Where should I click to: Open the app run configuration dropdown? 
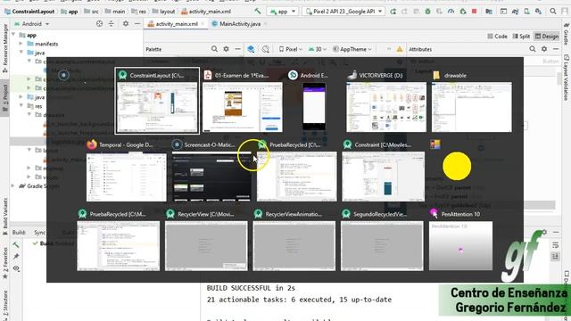(282, 12)
